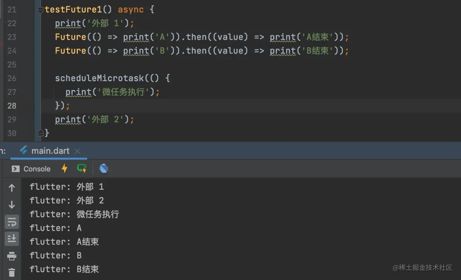The width and height of the screenshot is (461, 280).
Task: Click console line 'flutter: A结束'
Action: [x=64, y=242]
